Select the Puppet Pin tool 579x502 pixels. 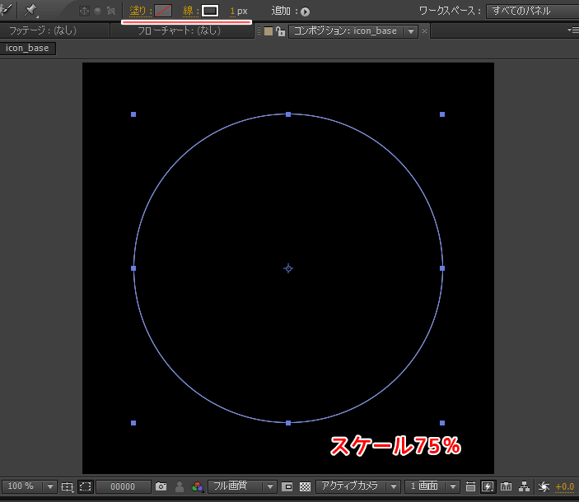tap(31, 11)
